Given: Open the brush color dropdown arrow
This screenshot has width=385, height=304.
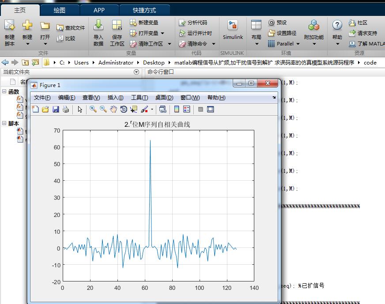Looking at the screenshot, I should tap(152, 110).
